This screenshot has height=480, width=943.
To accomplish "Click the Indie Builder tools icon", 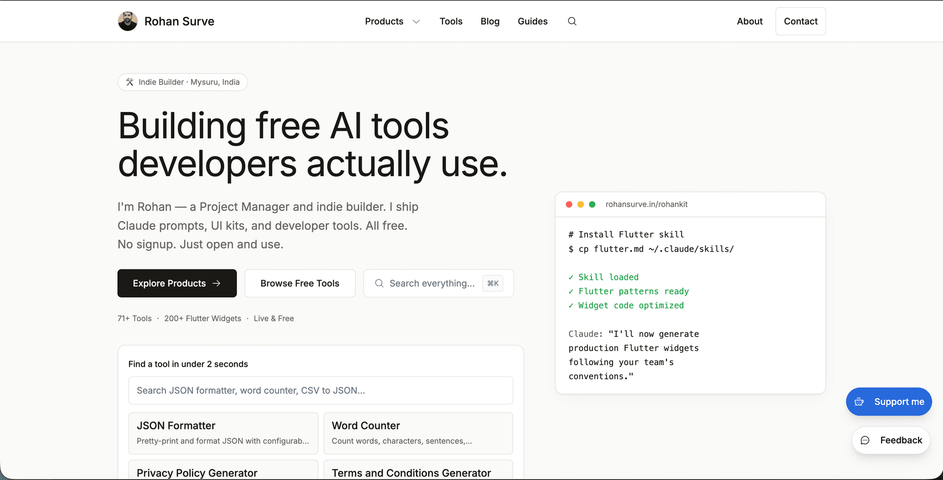I will tap(130, 82).
